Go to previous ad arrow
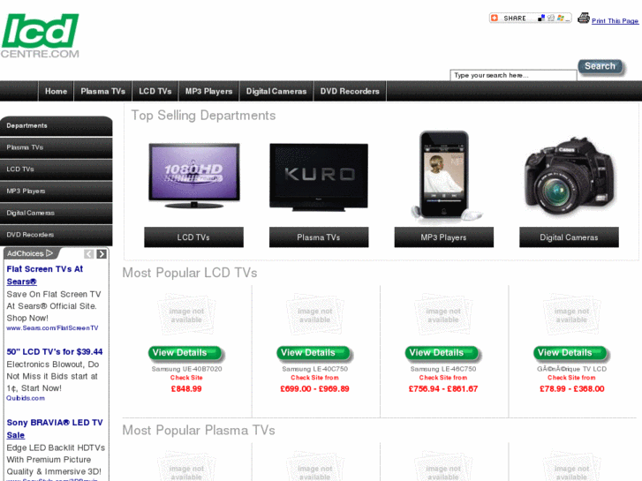The image size is (642, 481). 89,254
